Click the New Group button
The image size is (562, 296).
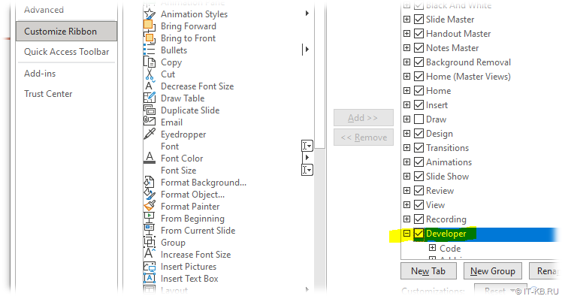(493, 271)
